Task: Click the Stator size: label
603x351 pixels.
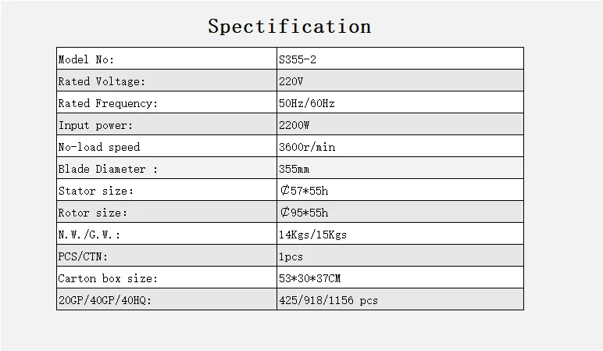Action: point(95,191)
